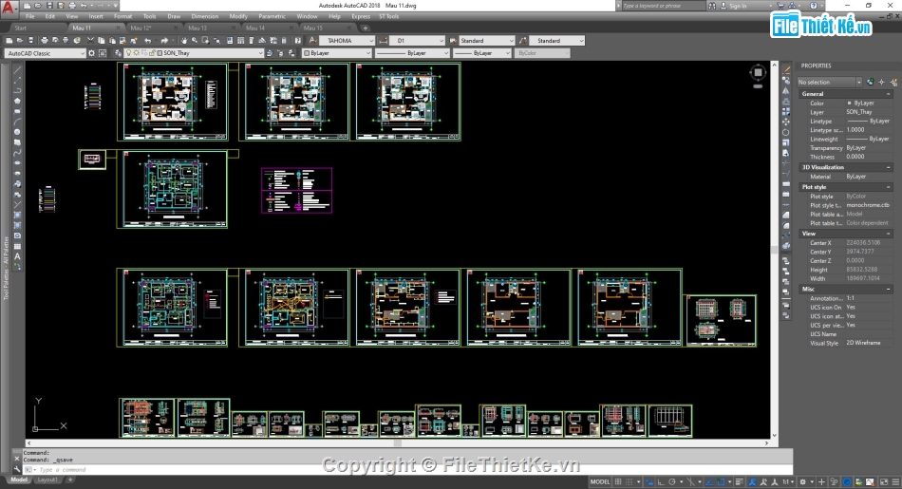Screen dimensions: 902x489
Task: Collapse the General section in Properties
Action: click(889, 94)
